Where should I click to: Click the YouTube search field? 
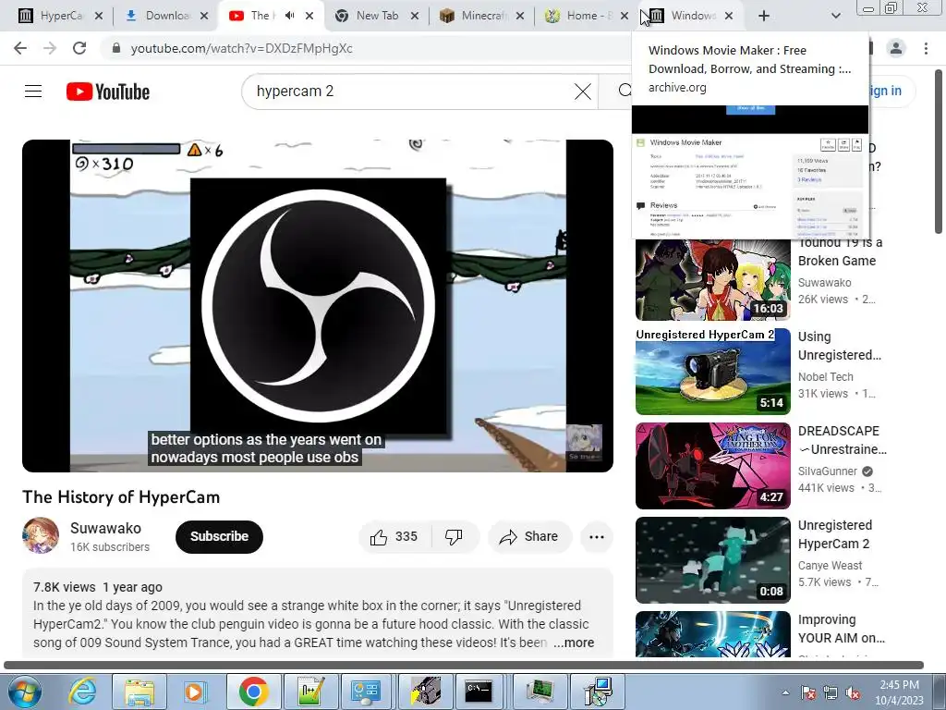pos(410,92)
